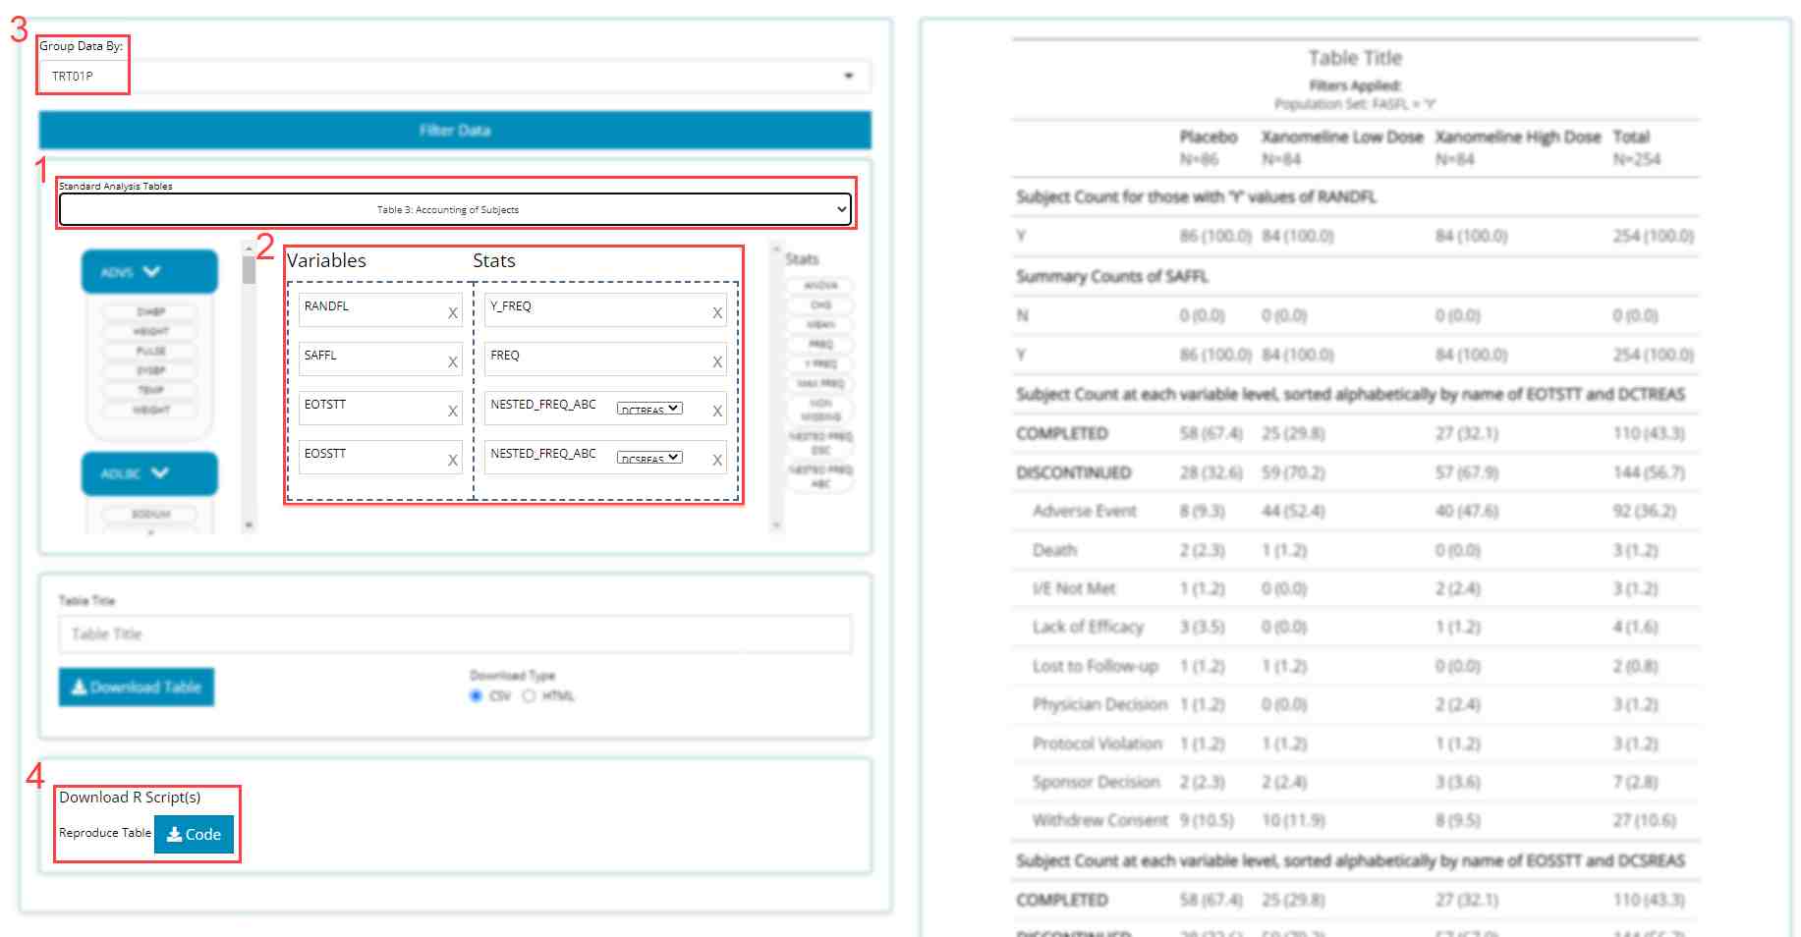
Task: Remove the NESTED_FREQ_ABC block with DCSREAS
Action: point(717,461)
